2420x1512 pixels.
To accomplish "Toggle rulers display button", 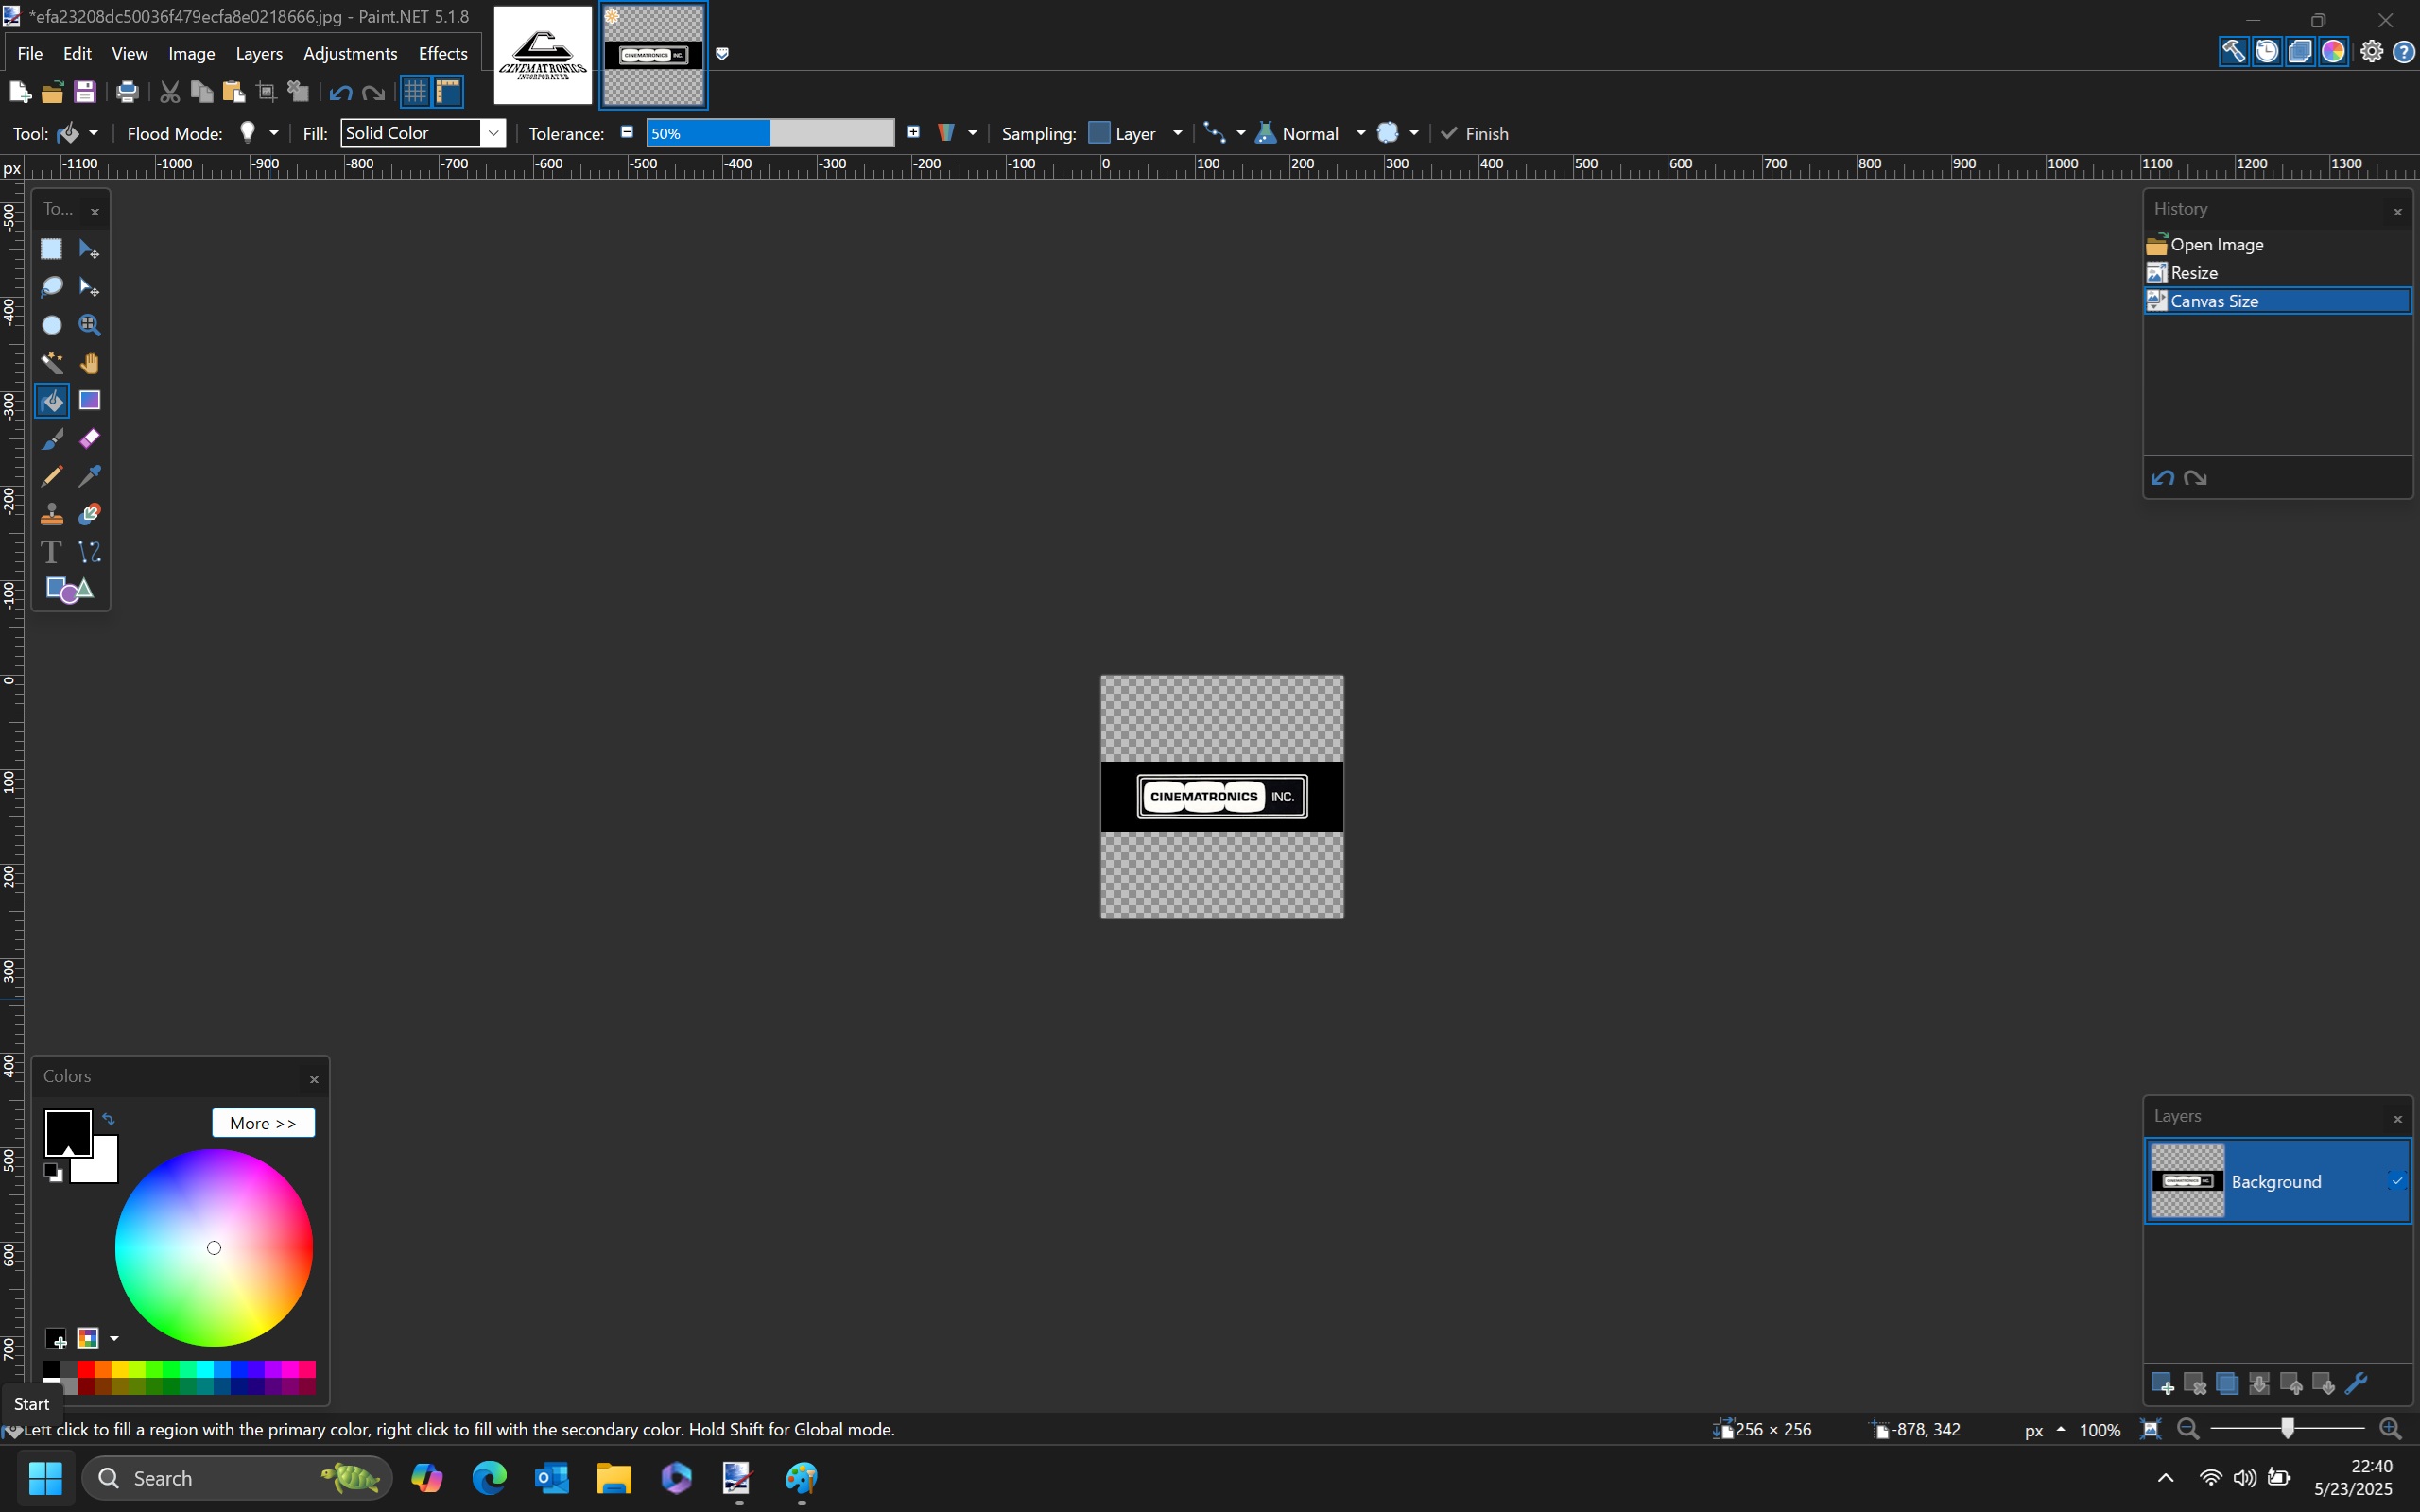I will (448, 92).
